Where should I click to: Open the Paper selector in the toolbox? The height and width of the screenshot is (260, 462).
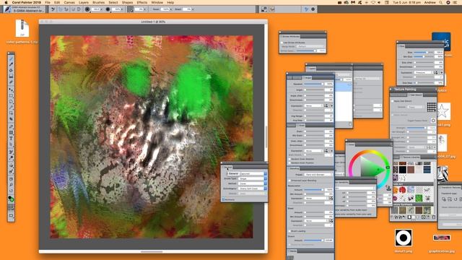point(11,207)
